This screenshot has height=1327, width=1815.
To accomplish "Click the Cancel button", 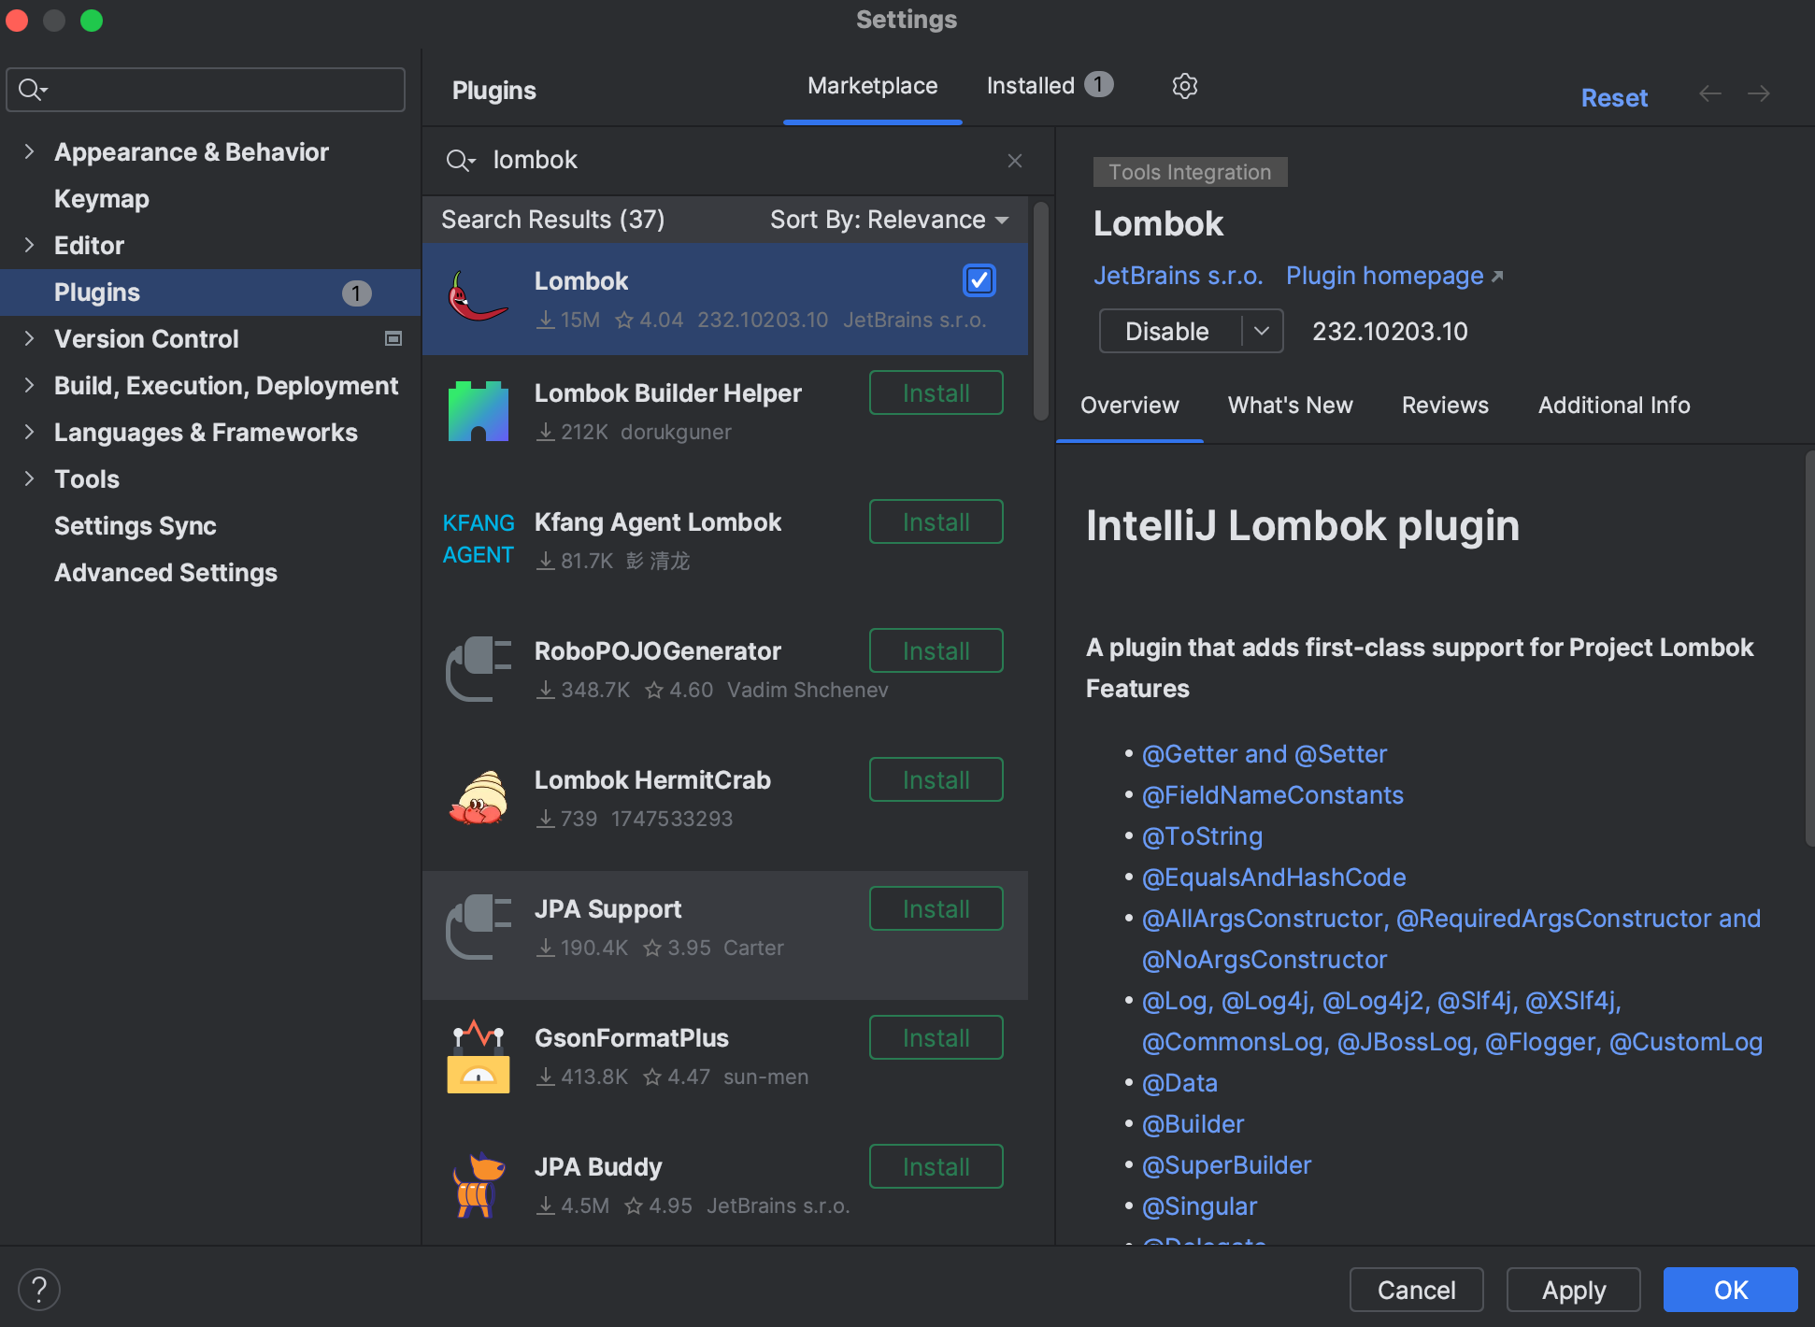I will tap(1416, 1290).
